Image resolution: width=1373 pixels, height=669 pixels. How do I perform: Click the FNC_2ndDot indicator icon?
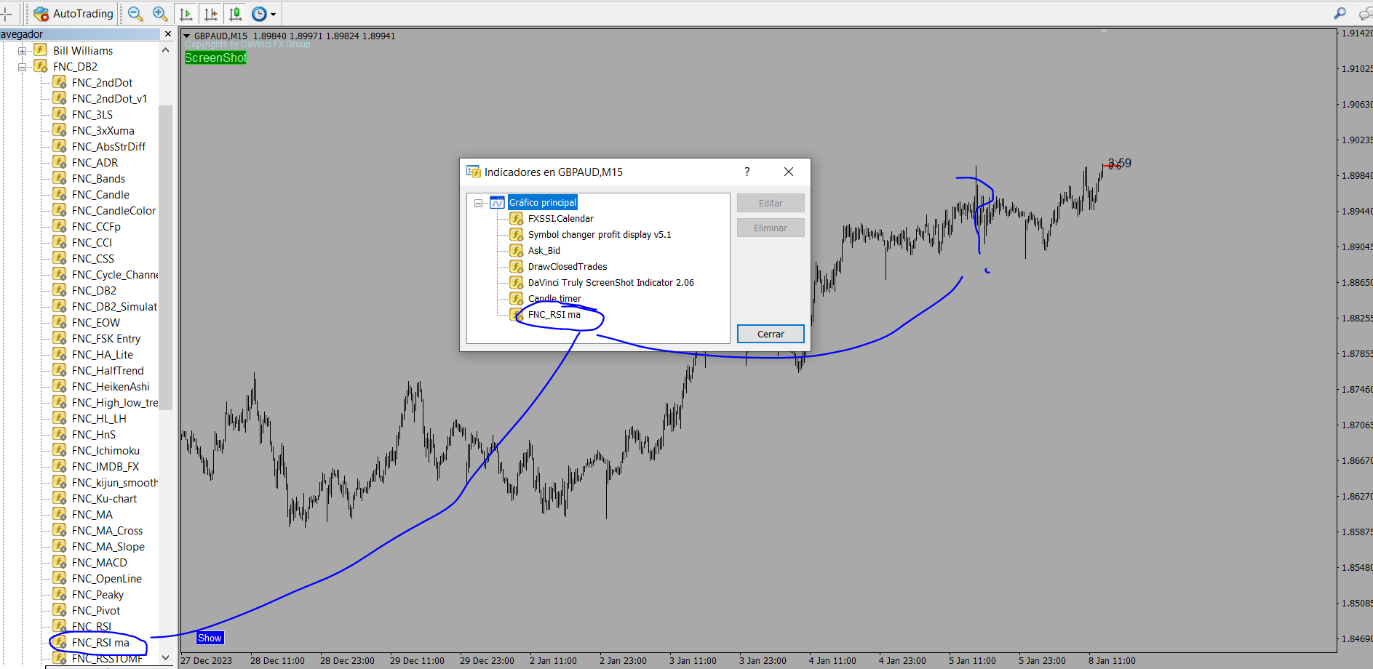[60, 82]
